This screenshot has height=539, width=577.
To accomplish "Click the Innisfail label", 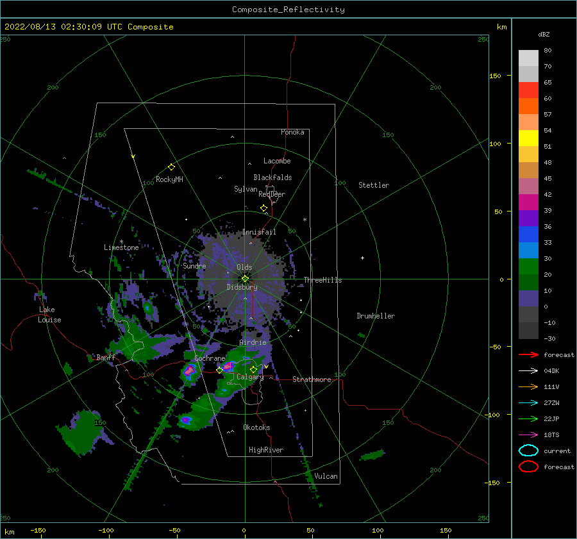I will 259,232.
